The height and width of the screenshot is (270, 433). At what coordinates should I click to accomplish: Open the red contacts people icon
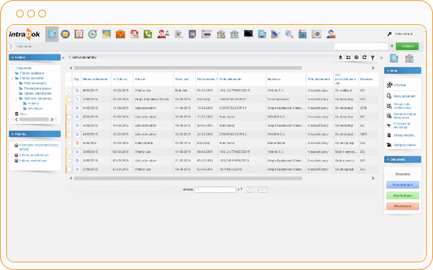(163, 34)
